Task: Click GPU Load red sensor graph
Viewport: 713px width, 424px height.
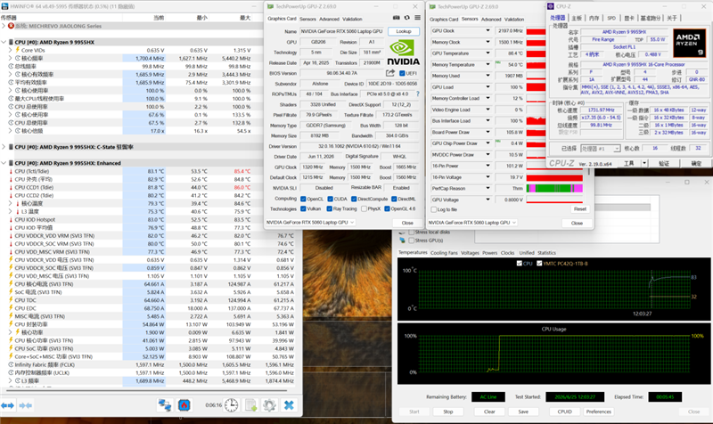Action: point(537,86)
